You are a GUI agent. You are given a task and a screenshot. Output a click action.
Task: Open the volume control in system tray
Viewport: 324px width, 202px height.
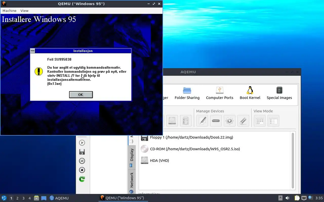click(x=288, y=198)
